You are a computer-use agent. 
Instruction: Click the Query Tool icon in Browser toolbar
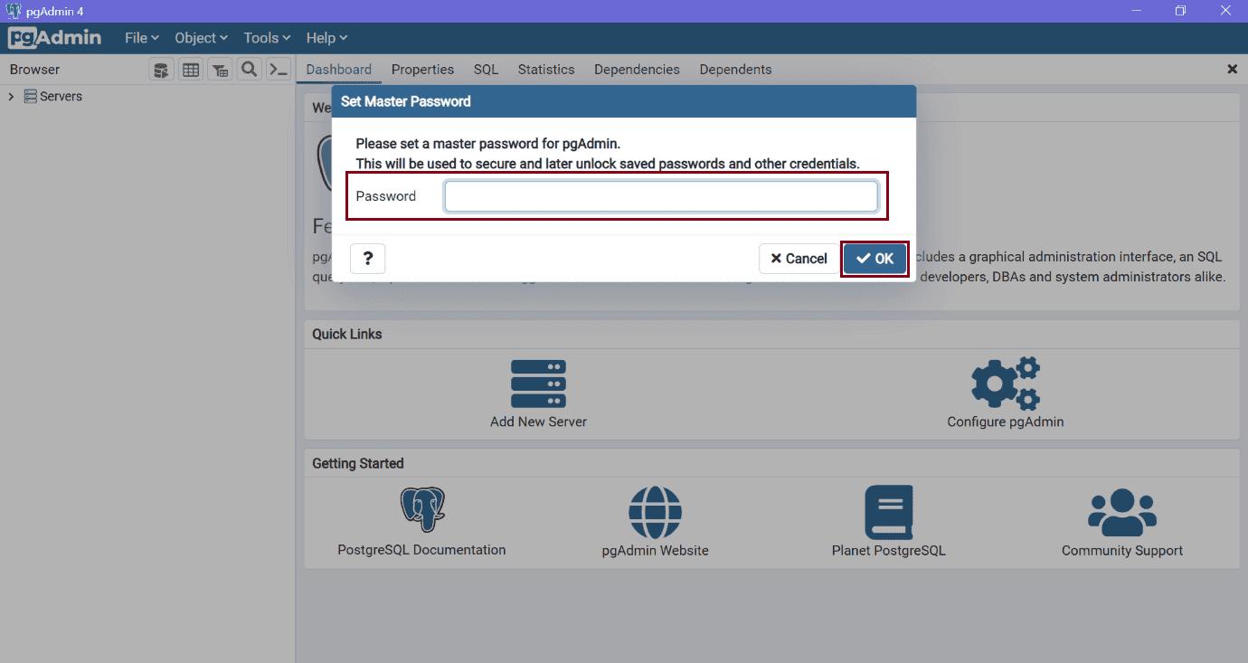coord(161,70)
